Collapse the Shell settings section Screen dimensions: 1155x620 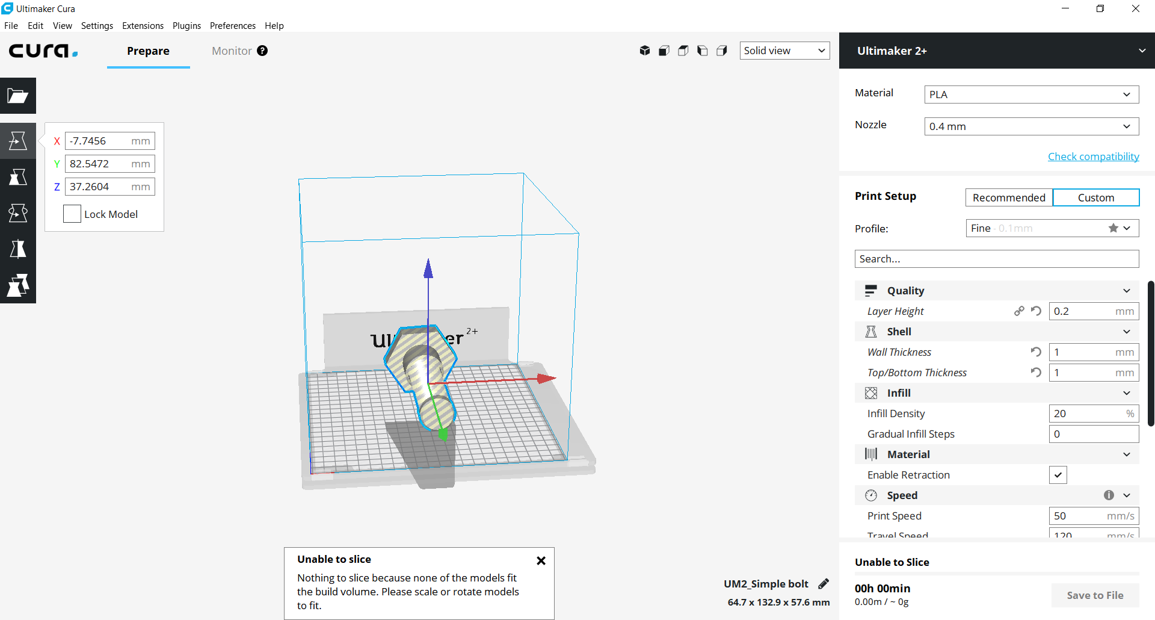click(x=1127, y=332)
